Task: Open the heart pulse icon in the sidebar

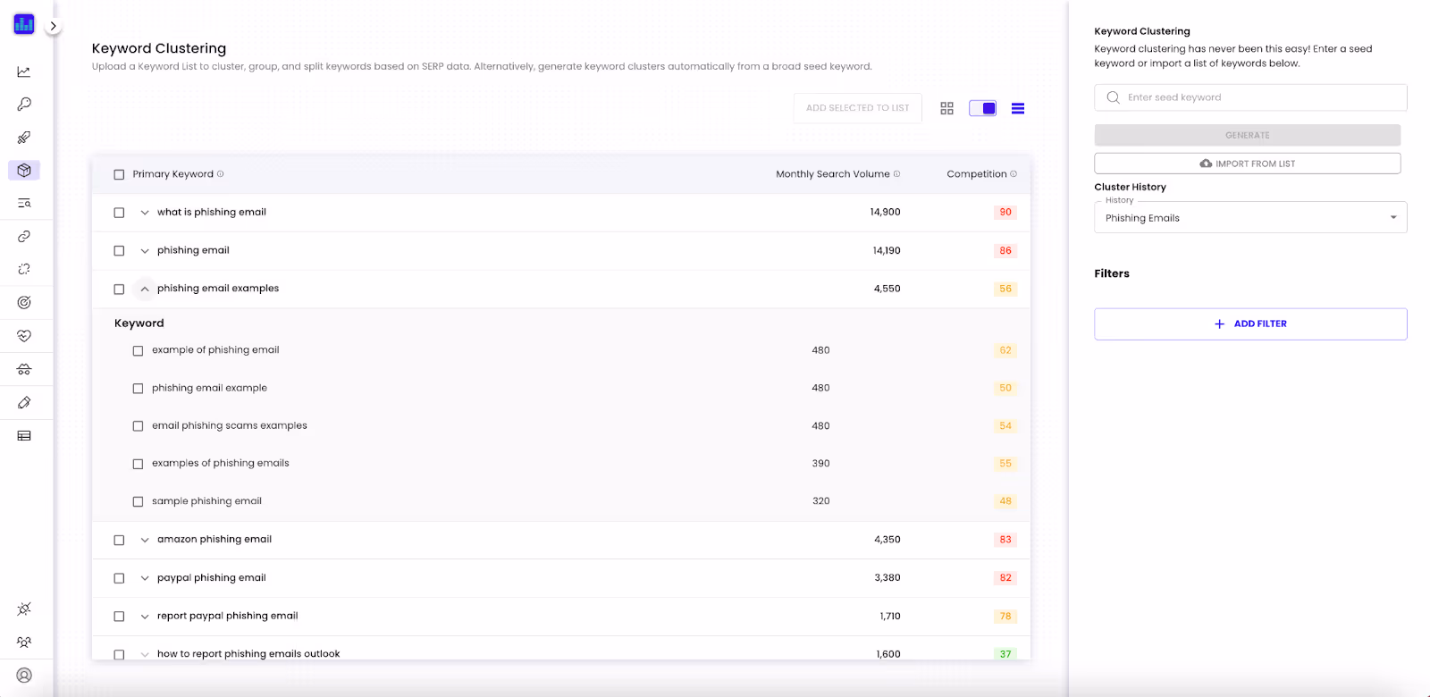Action: (24, 336)
